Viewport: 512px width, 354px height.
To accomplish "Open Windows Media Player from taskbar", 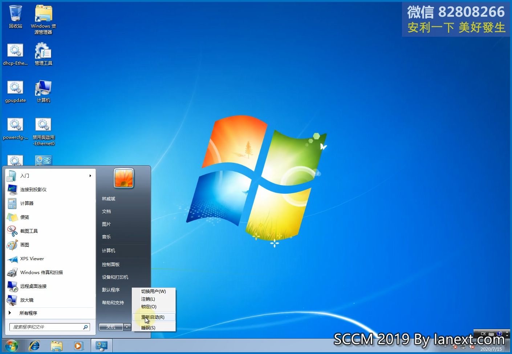I will pos(79,346).
